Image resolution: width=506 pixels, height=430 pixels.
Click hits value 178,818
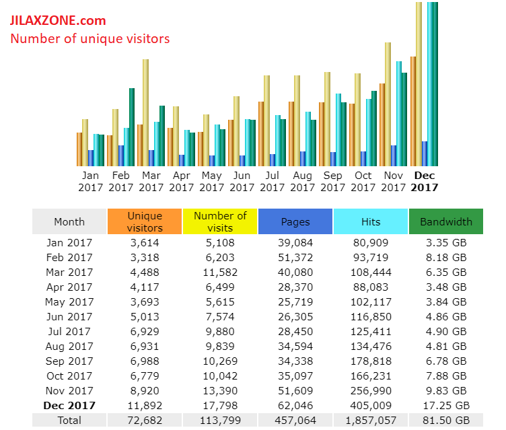pos(371,361)
